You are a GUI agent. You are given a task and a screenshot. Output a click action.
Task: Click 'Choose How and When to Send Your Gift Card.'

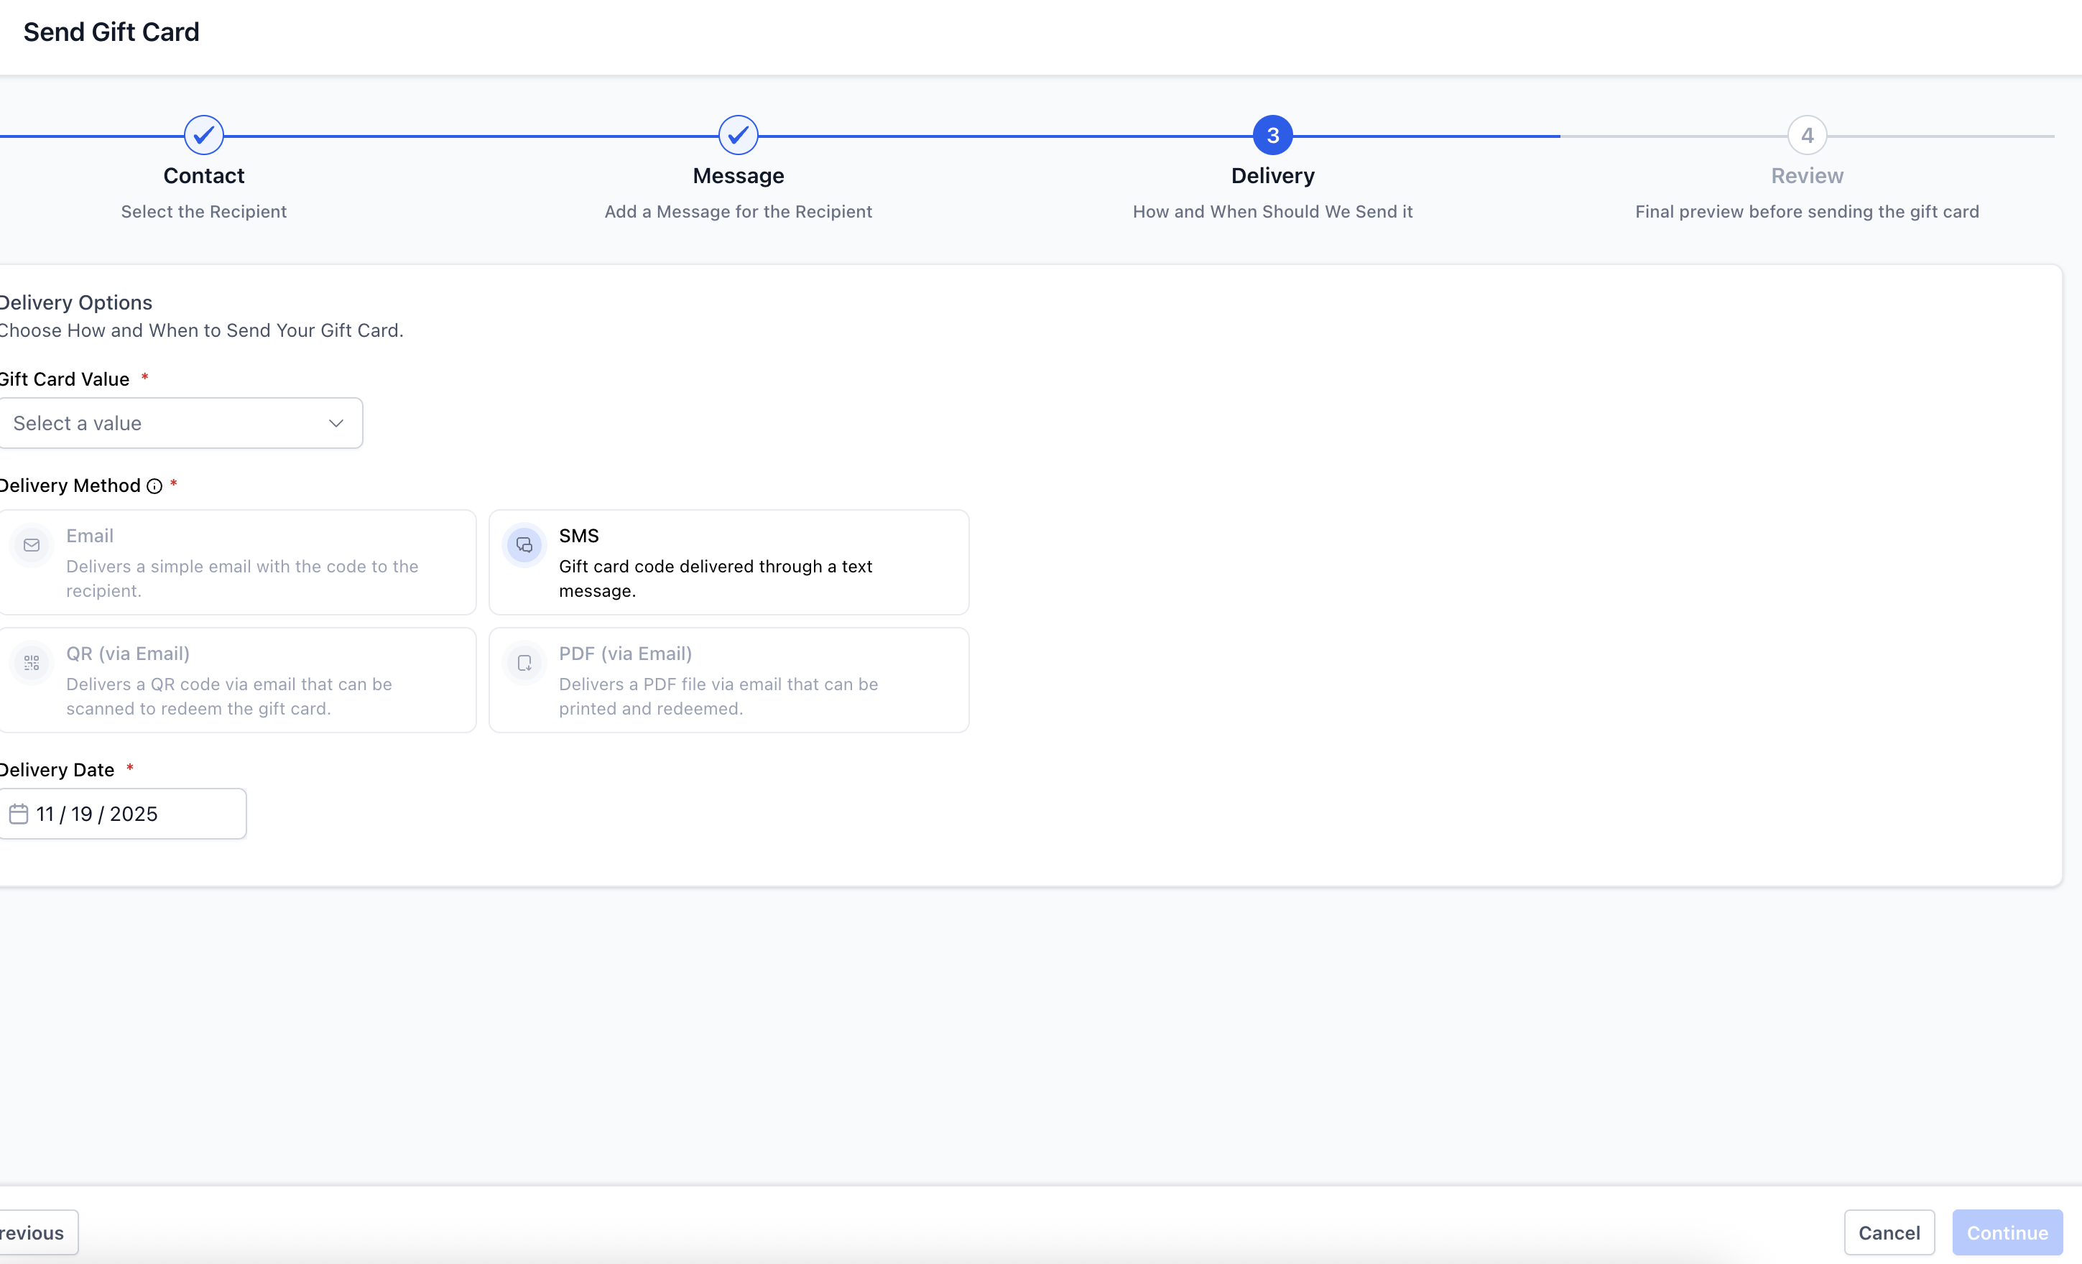201,330
